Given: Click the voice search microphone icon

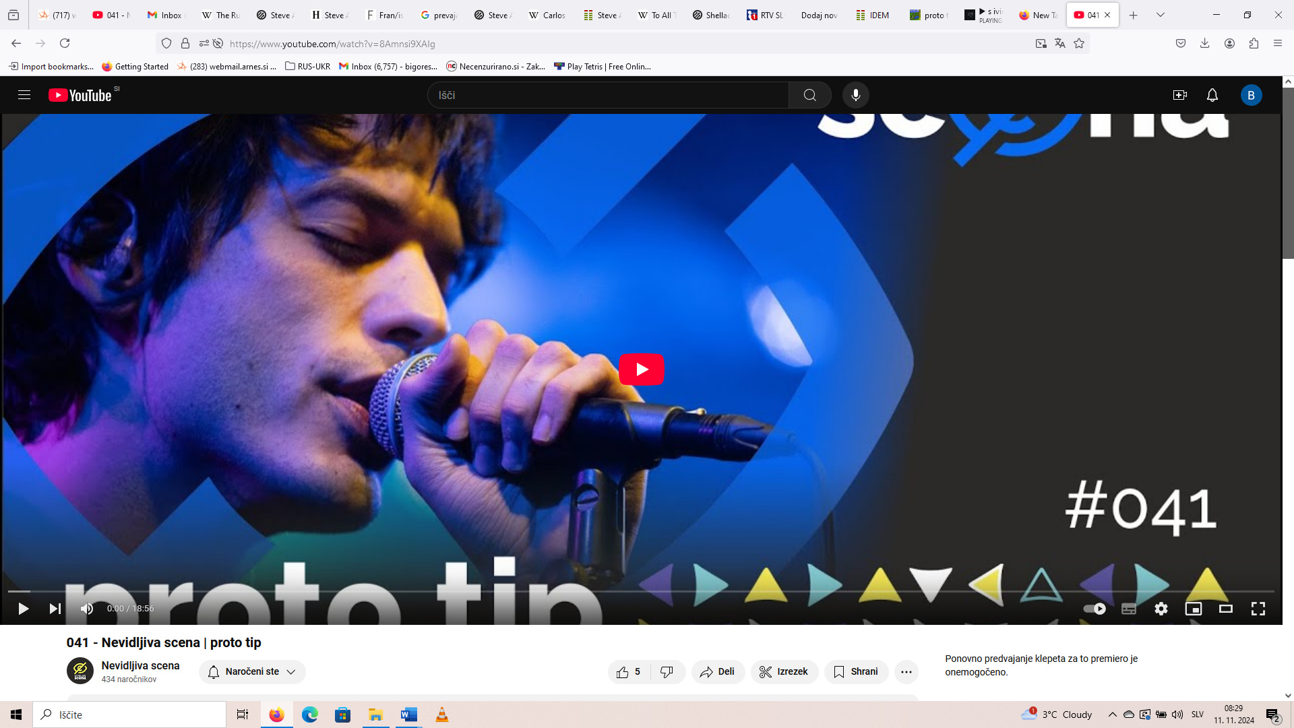Looking at the screenshot, I should point(855,95).
